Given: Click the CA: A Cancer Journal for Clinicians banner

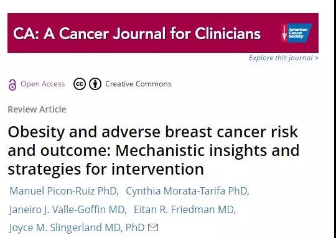Looking at the screenshot, I should (x=163, y=33).
